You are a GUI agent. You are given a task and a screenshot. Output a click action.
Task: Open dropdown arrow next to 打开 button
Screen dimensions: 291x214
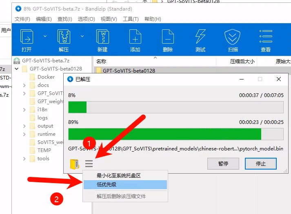tap(45, 36)
